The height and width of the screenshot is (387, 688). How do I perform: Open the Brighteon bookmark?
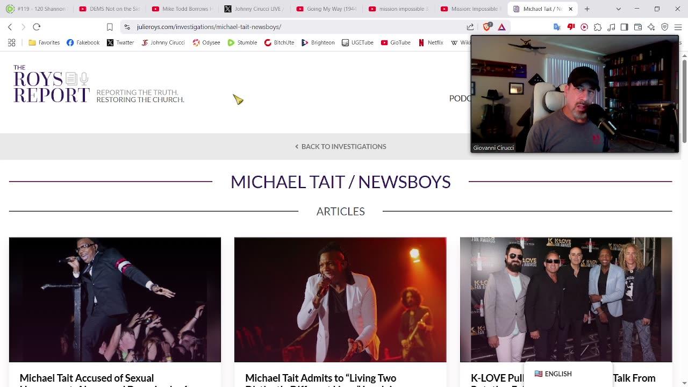(318, 42)
